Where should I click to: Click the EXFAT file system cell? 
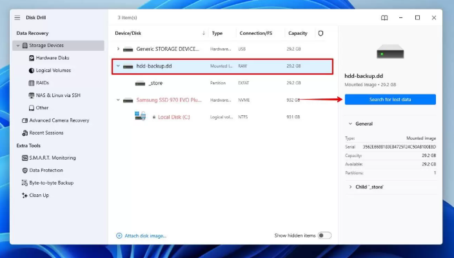coord(244,83)
